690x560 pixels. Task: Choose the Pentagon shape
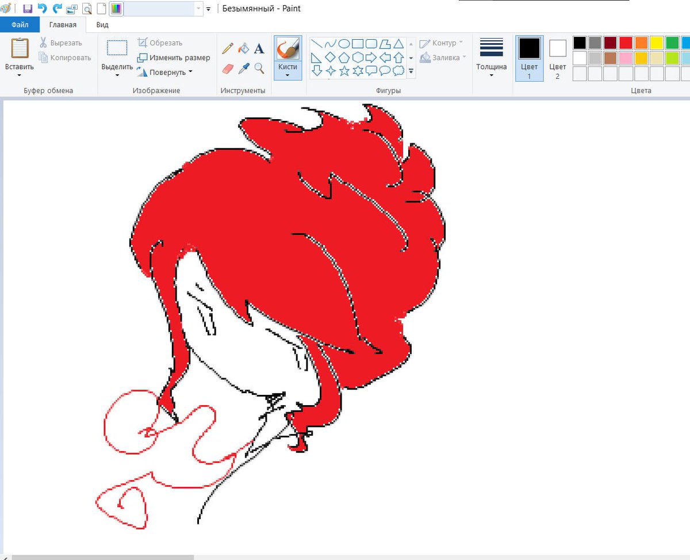tap(344, 58)
